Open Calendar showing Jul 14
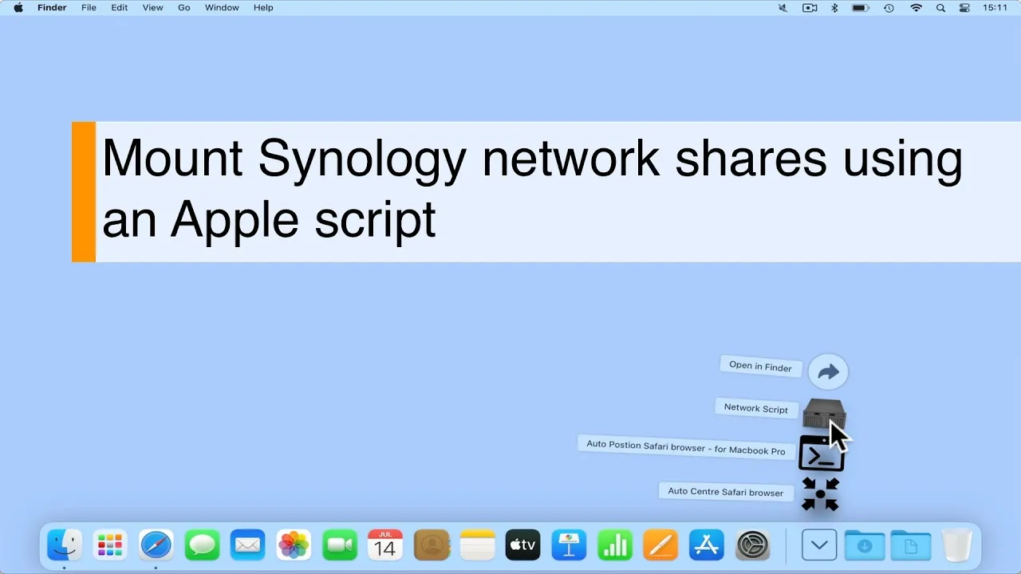The width and height of the screenshot is (1021, 574). pyautogui.click(x=385, y=545)
